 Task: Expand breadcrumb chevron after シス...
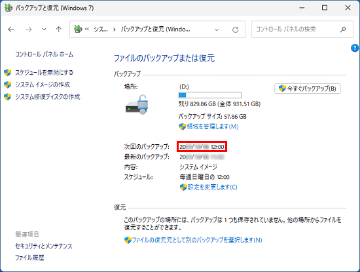[x=115, y=29]
